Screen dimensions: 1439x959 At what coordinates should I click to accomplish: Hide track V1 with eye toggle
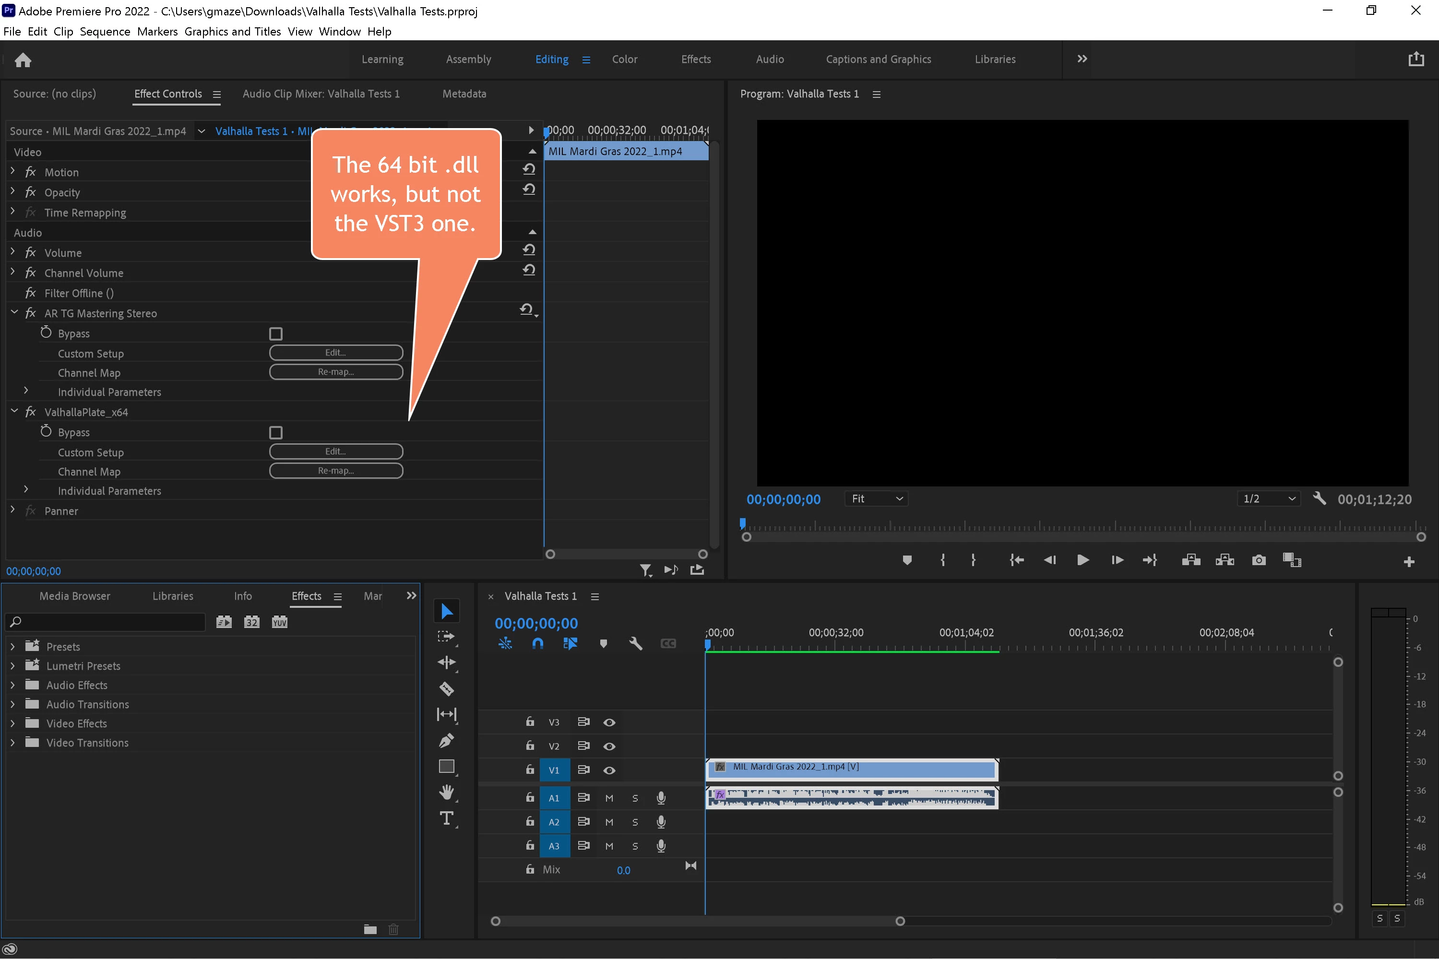[x=609, y=770]
